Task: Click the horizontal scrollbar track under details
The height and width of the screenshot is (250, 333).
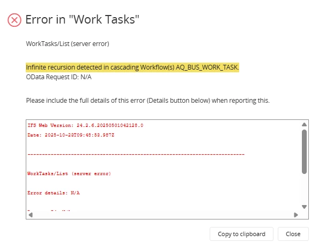Action: [161, 215]
